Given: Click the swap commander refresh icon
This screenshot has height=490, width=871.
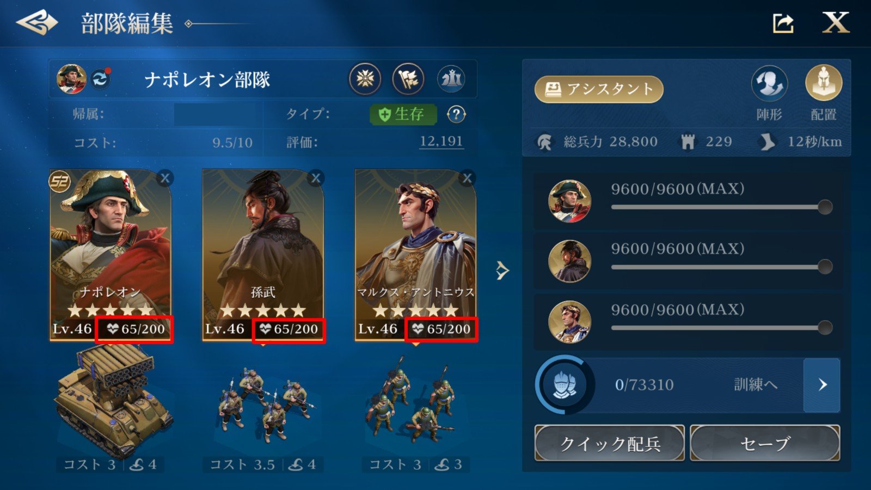Looking at the screenshot, I should click(100, 79).
